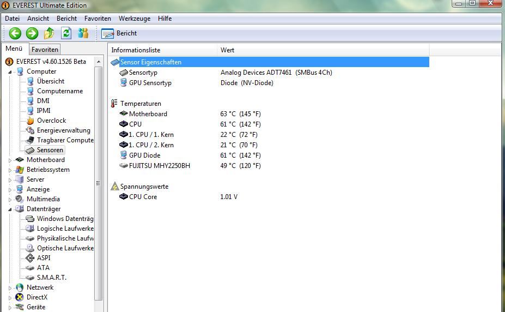Open the Ansicht menu
The width and height of the screenshot is (505, 312).
[38, 19]
